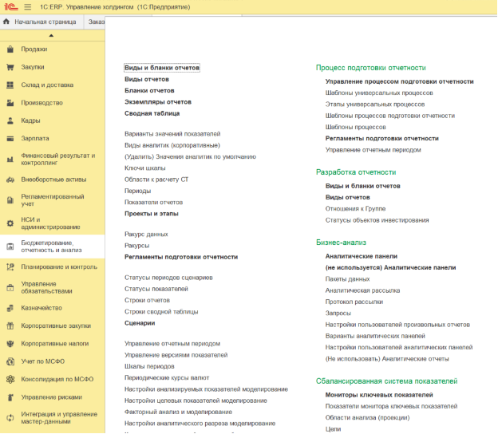The width and height of the screenshot is (498, 434).
Task: Open Планирование и контроль icon
Action: pyautogui.click(x=10, y=267)
